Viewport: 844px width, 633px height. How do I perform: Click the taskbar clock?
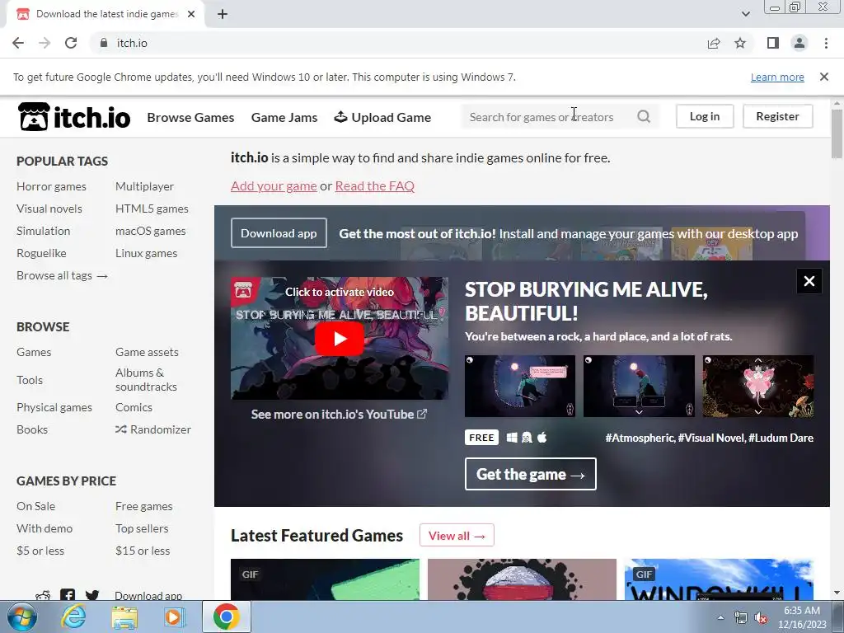click(x=801, y=617)
